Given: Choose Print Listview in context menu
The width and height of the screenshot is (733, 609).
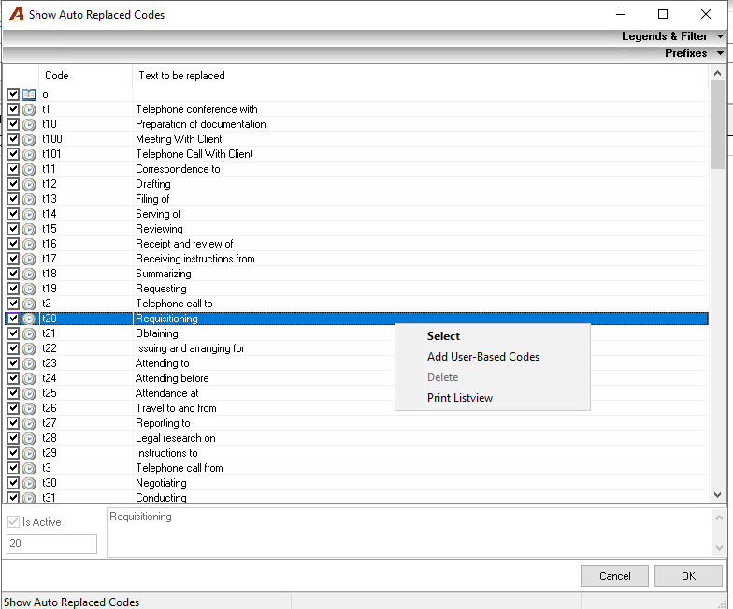Looking at the screenshot, I should tap(460, 398).
